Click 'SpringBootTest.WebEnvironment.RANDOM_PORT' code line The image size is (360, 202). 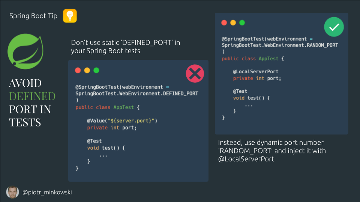coord(280,45)
